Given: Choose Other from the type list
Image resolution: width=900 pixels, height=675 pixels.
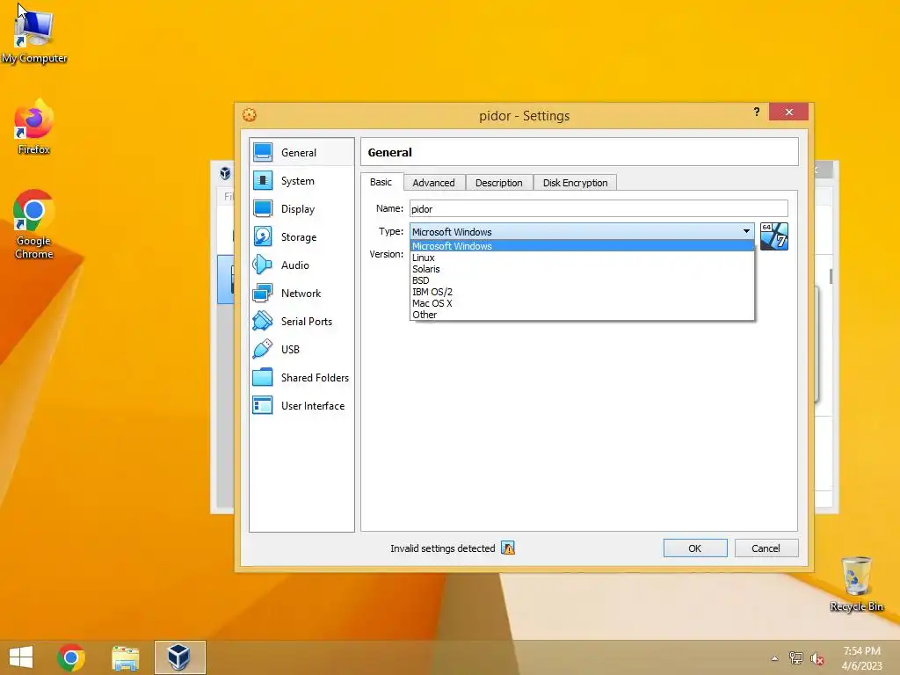Looking at the screenshot, I should click(x=582, y=315).
